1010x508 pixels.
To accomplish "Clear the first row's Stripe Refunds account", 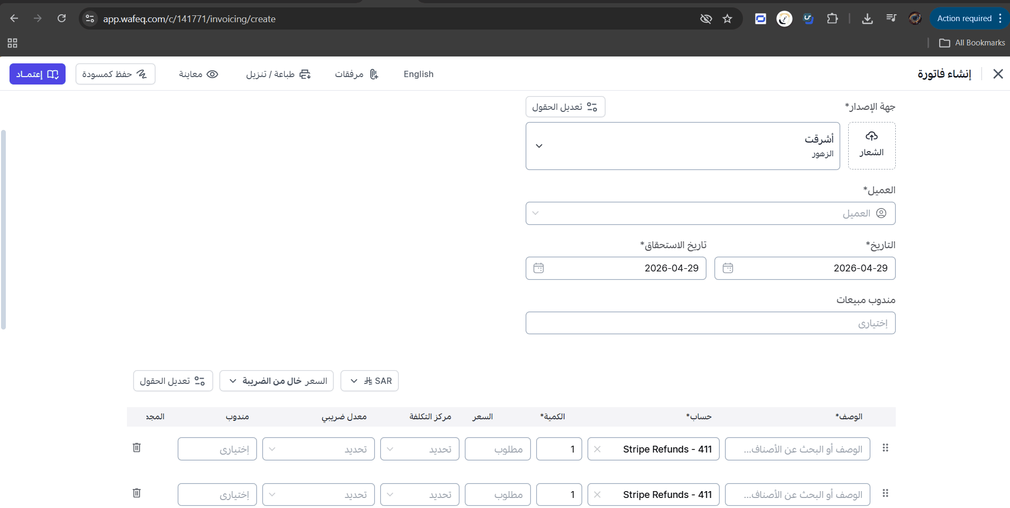I will click(597, 449).
